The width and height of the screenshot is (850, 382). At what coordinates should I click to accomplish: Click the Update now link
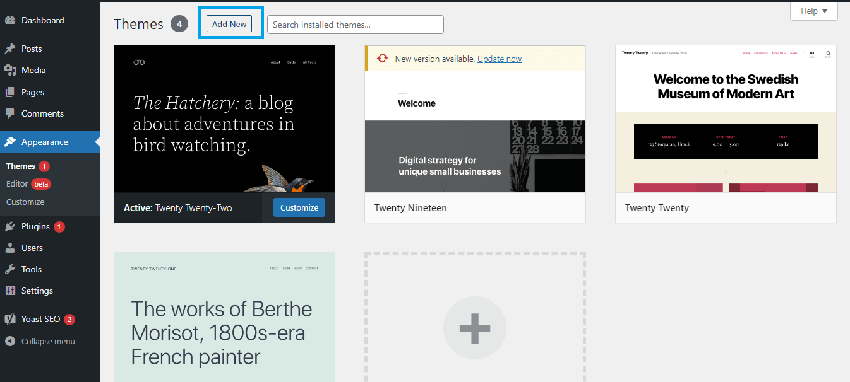coord(499,59)
